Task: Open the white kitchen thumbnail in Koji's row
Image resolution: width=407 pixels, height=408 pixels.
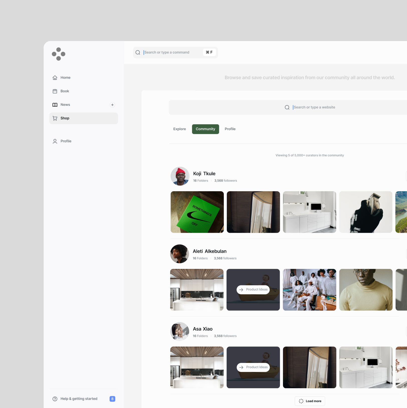Action: coord(310,212)
